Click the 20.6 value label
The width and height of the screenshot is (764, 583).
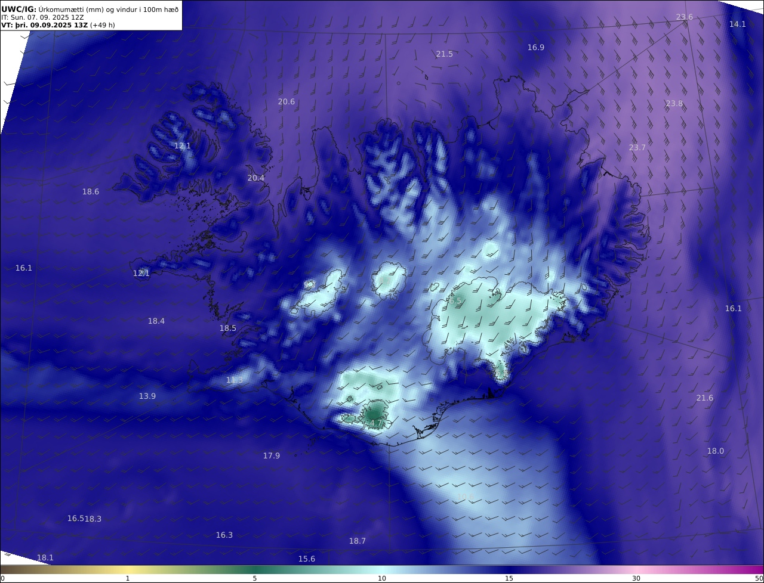(286, 101)
